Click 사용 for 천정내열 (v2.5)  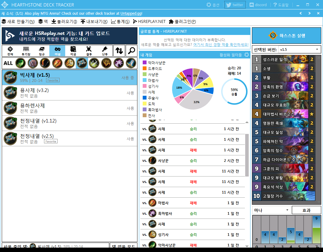click(130, 139)
